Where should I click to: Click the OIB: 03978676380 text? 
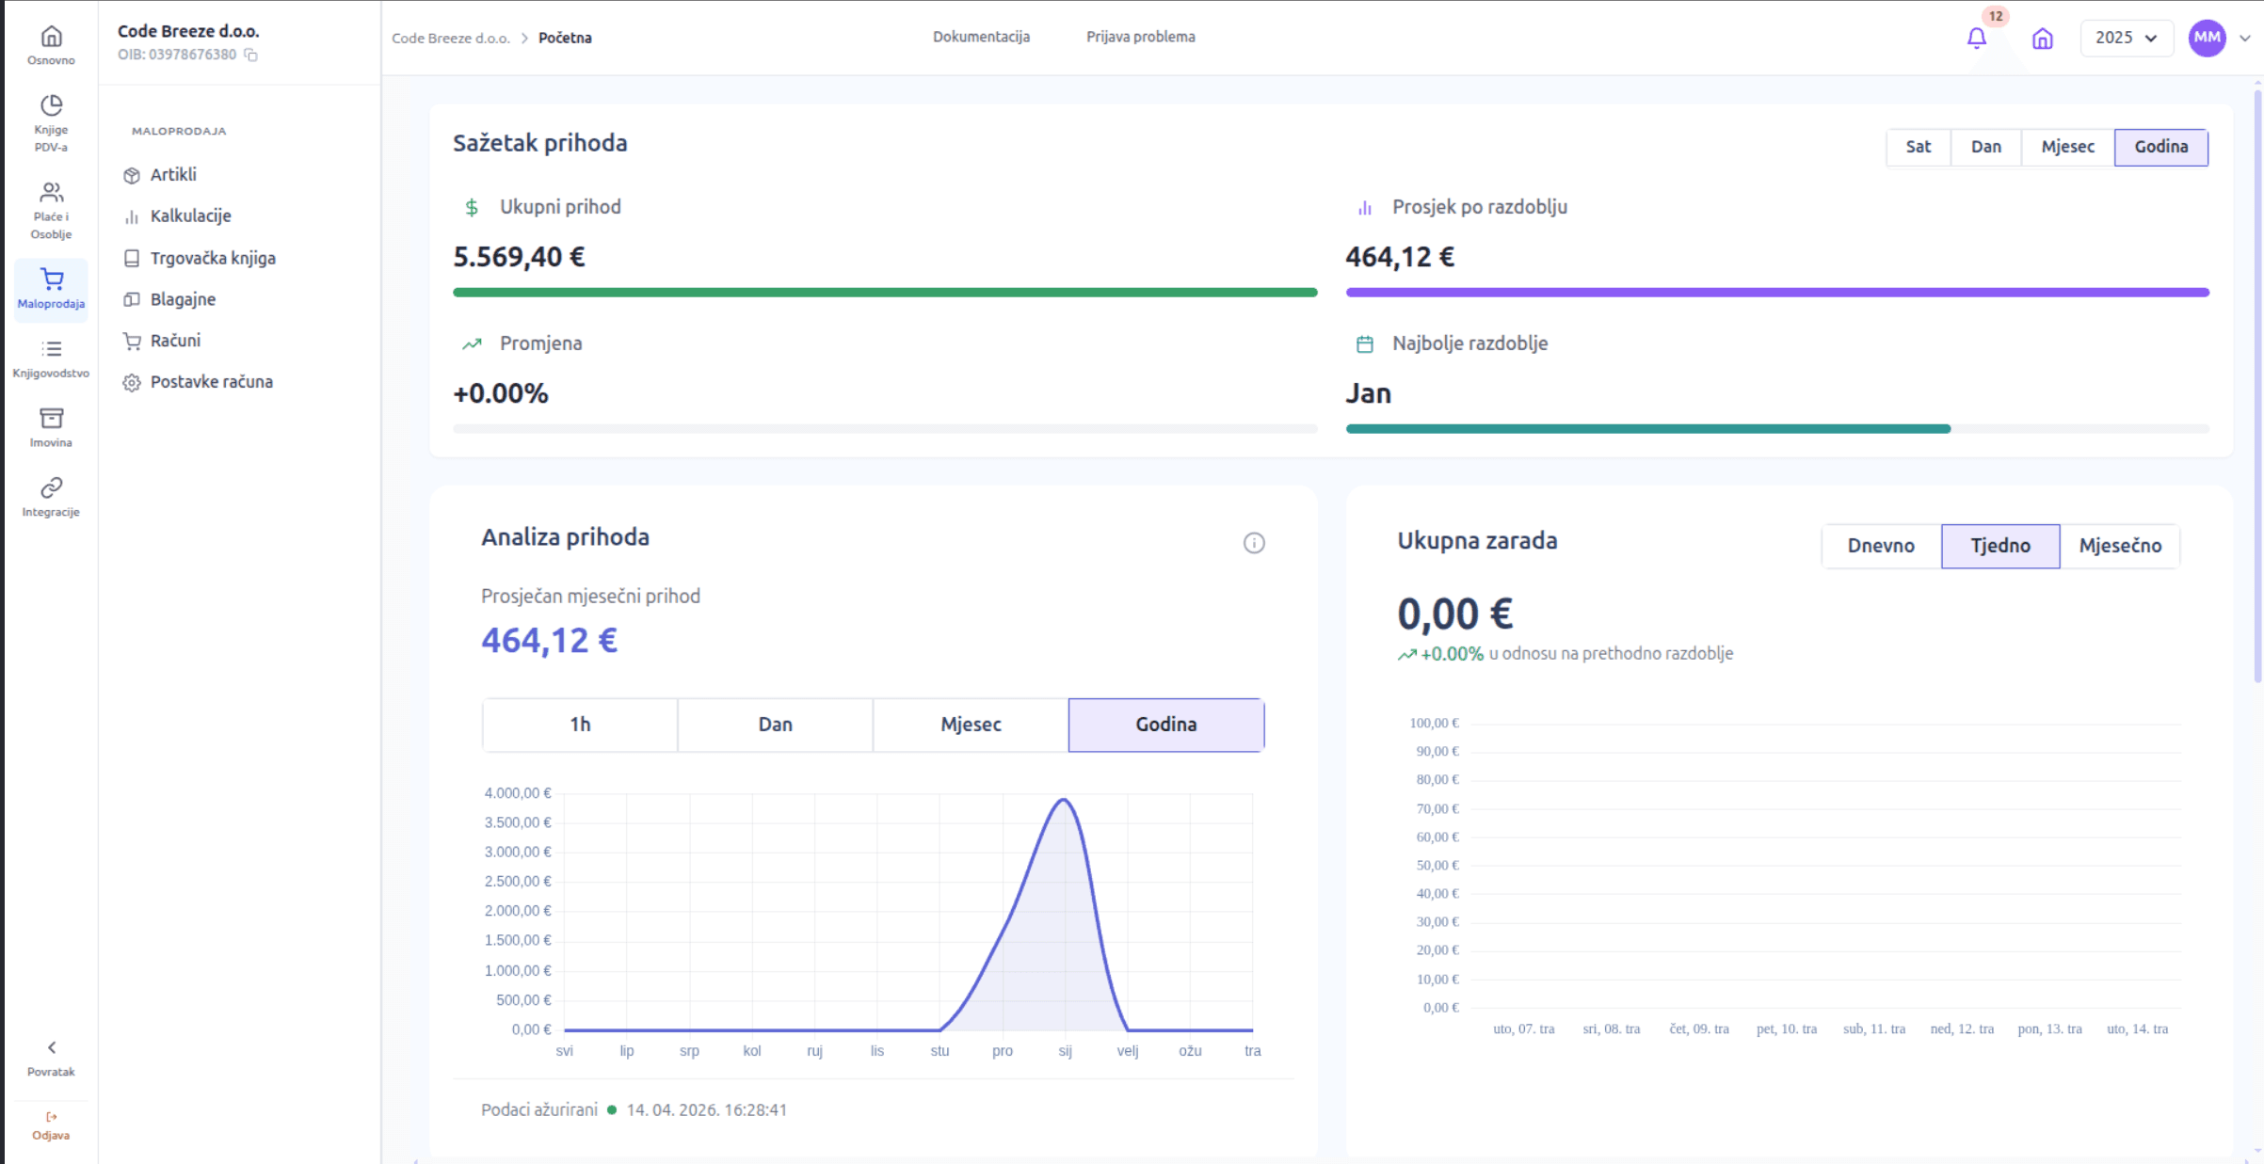pos(177,55)
